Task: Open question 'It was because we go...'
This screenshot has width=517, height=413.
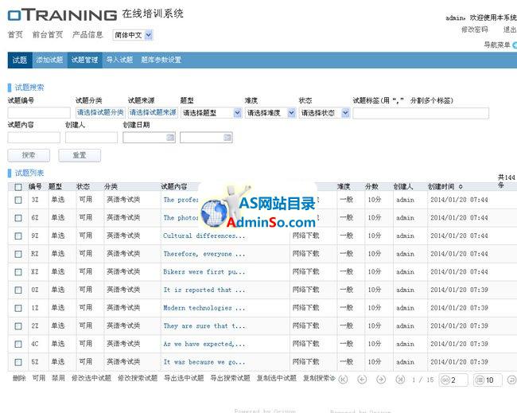Action: click(204, 362)
